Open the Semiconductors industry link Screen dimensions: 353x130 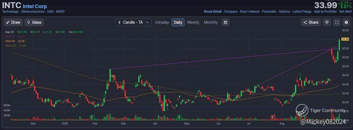tap(33, 11)
